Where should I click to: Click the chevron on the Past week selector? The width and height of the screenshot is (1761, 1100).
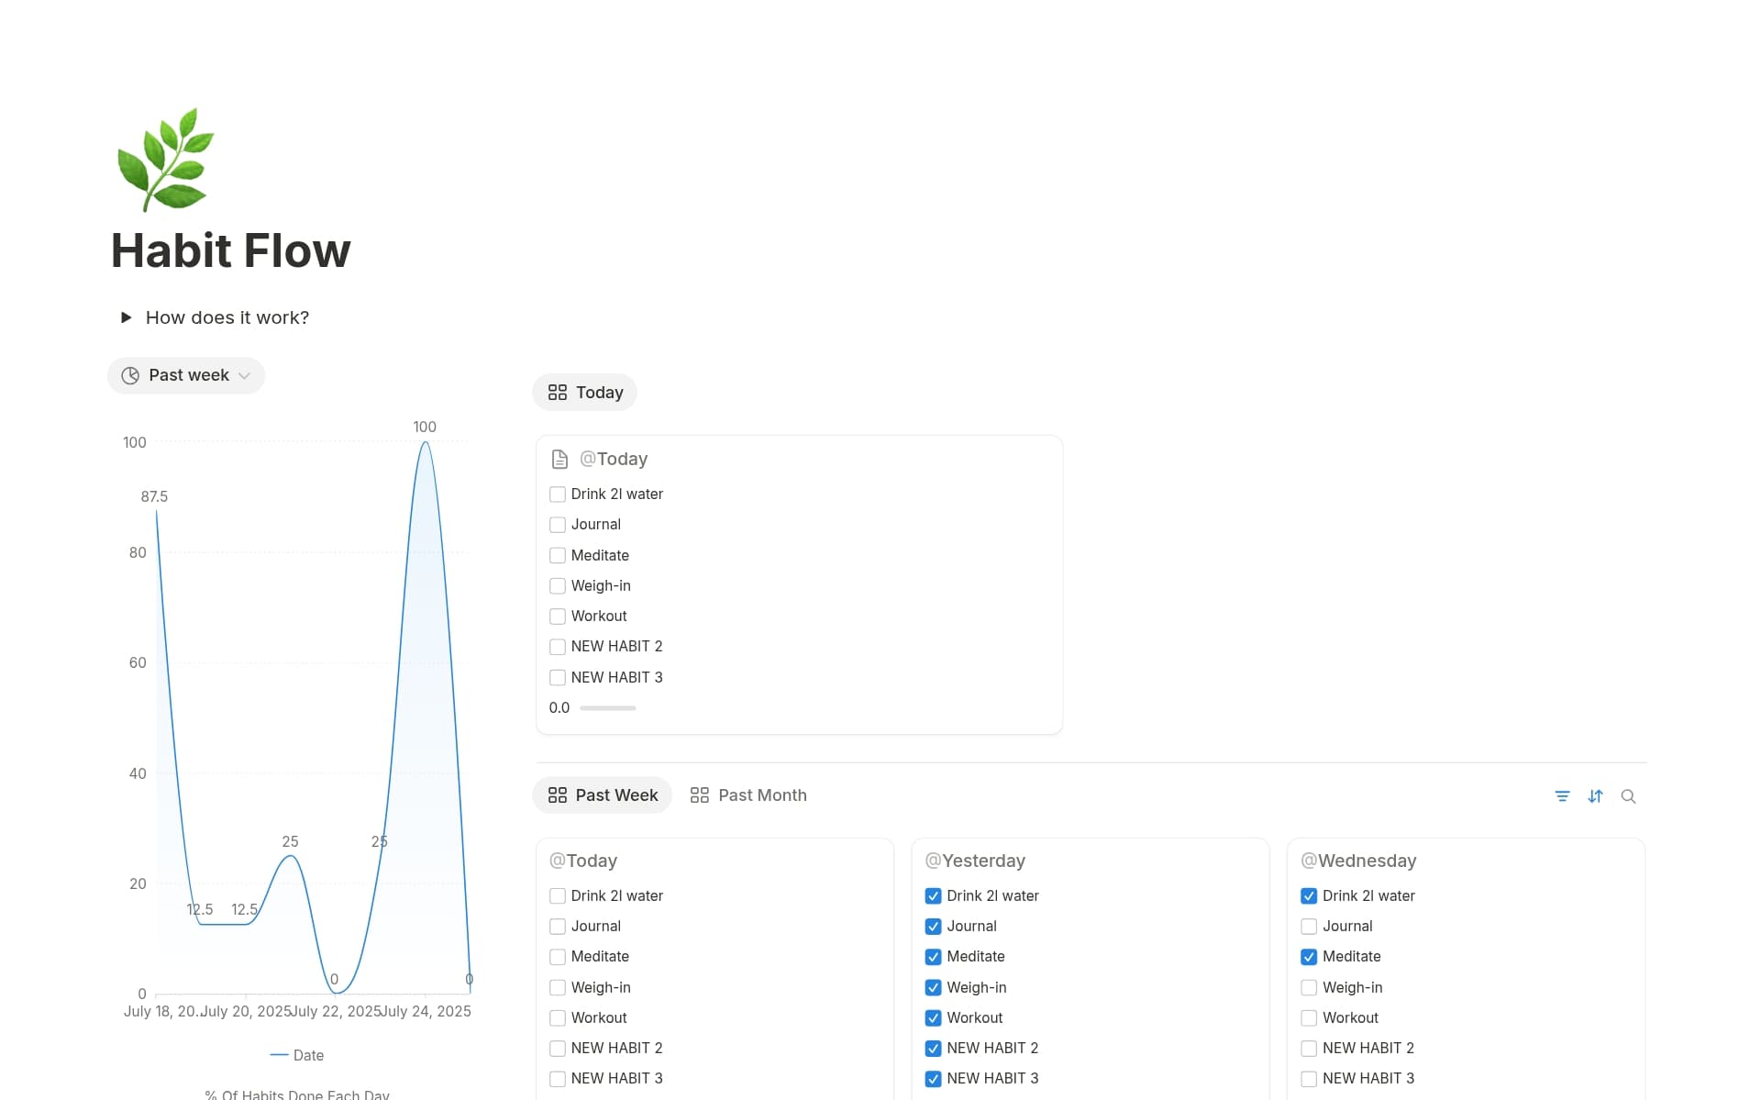pyautogui.click(x=243, y=375)
